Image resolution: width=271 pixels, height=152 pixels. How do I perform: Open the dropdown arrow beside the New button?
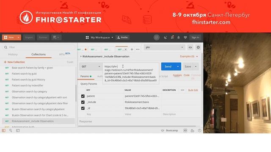(x=19, y=38)
